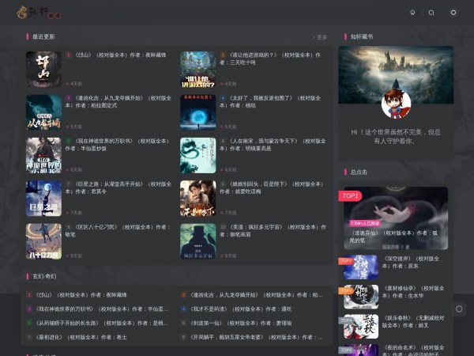The image size is (474, 356).
Task: Click the lightbulb theme icon in header
Action: click(412, 13)
